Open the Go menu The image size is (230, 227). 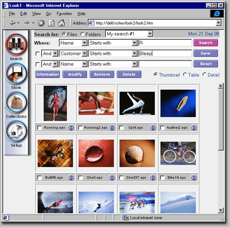tap(48, 14)
